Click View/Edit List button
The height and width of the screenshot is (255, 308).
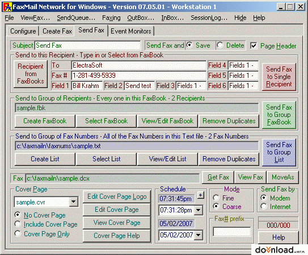pyautogui.click(x=167, y=159)
